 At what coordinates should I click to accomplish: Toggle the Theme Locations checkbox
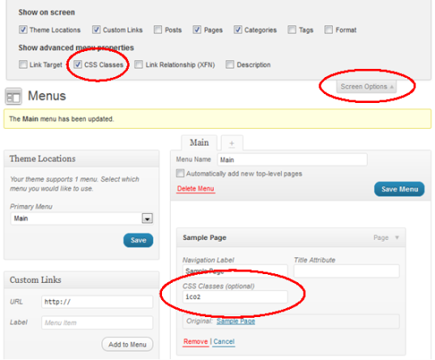pyautogui.click(x=23, y=29)
